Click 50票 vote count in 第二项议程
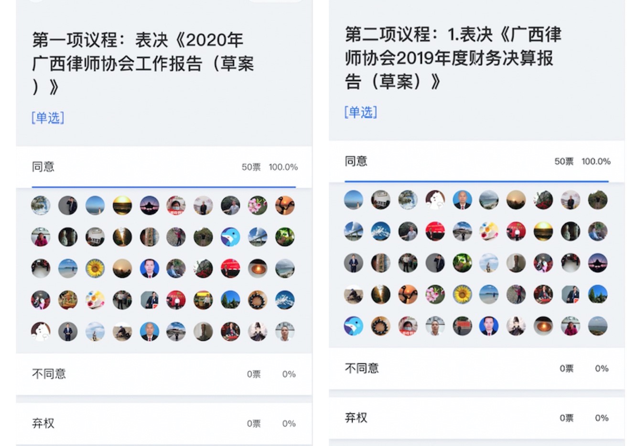Image resolution: width=637 pixels, height=446 pixels. coord(564,162)
